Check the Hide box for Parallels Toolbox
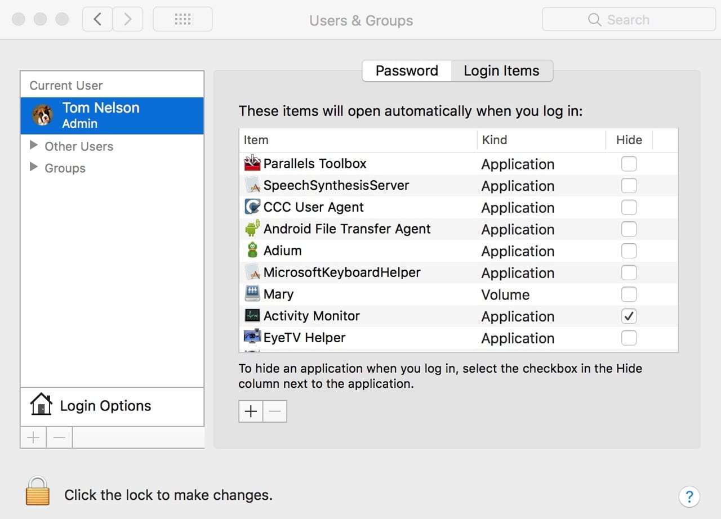Screen dimensions: 721x519 (629, 164)
